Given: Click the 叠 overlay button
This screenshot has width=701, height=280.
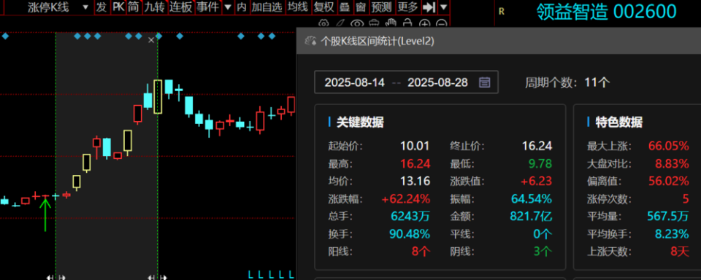Looking at the screenshot, I should pos(345,7).
